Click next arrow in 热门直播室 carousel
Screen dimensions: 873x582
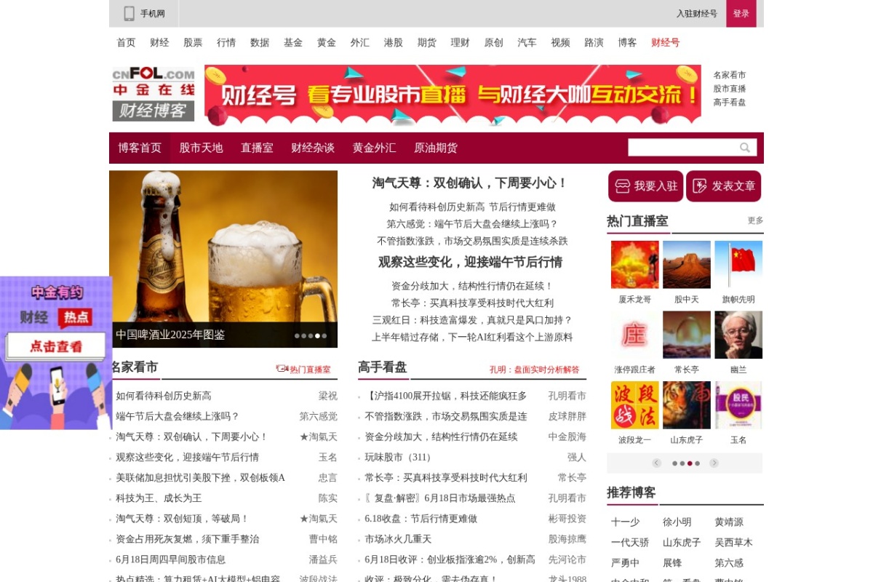click(x=714, y=463)
